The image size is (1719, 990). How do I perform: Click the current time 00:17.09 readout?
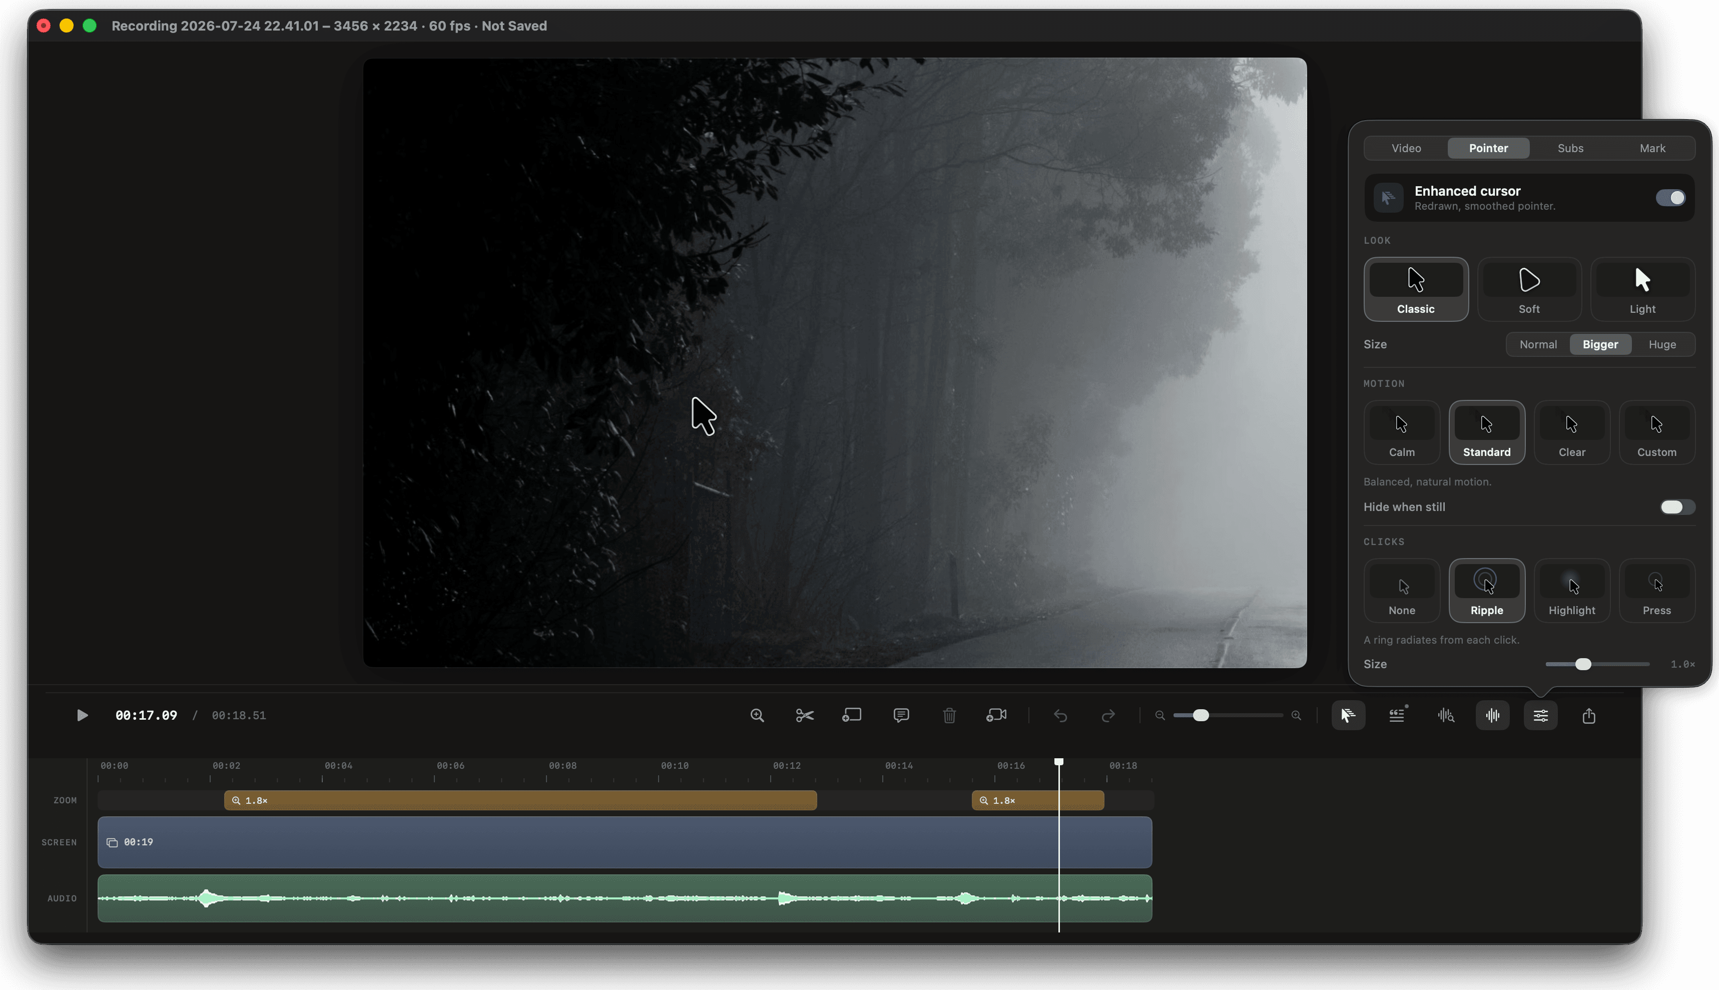146,715
